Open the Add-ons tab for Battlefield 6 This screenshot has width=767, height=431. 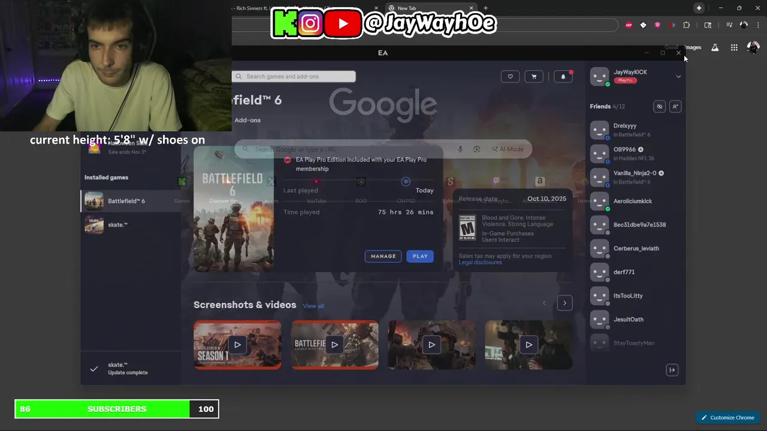[247, 120]
